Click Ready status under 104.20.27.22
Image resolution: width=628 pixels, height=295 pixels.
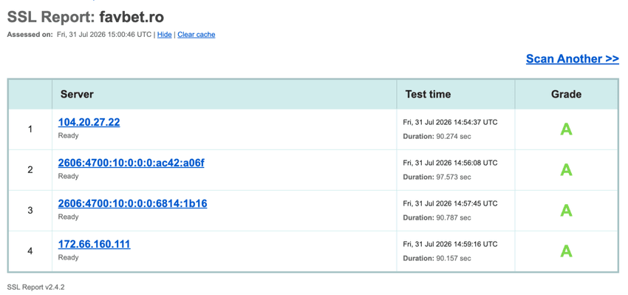[x=68, y=135]
